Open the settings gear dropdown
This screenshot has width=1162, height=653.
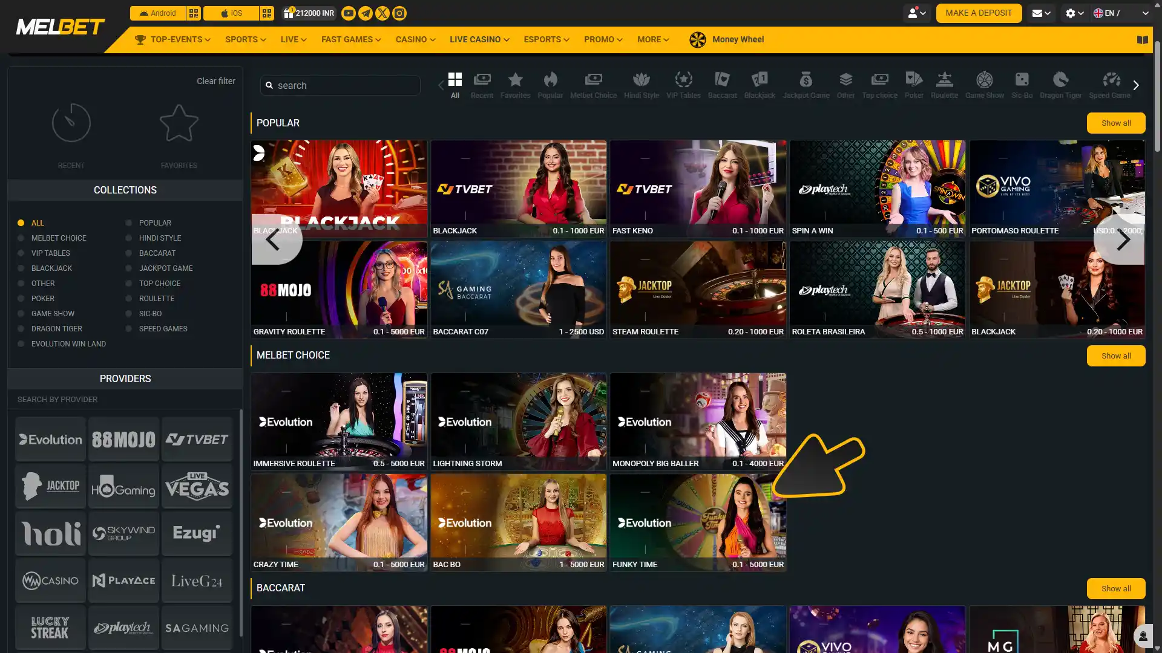(x=1074, y=13)
